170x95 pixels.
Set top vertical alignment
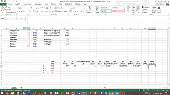coord(42,8)
